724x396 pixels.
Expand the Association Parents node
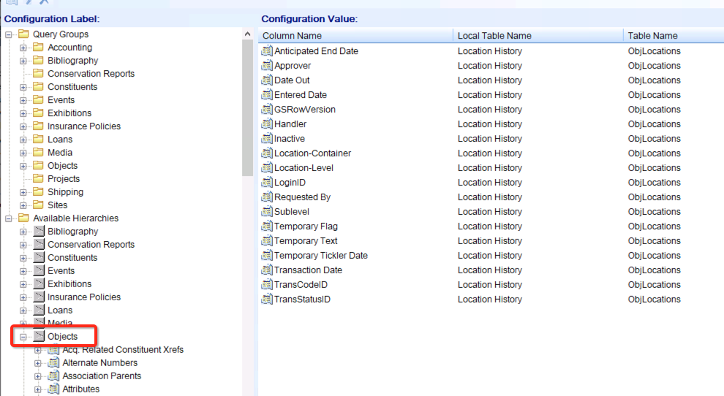coord(38,376)
